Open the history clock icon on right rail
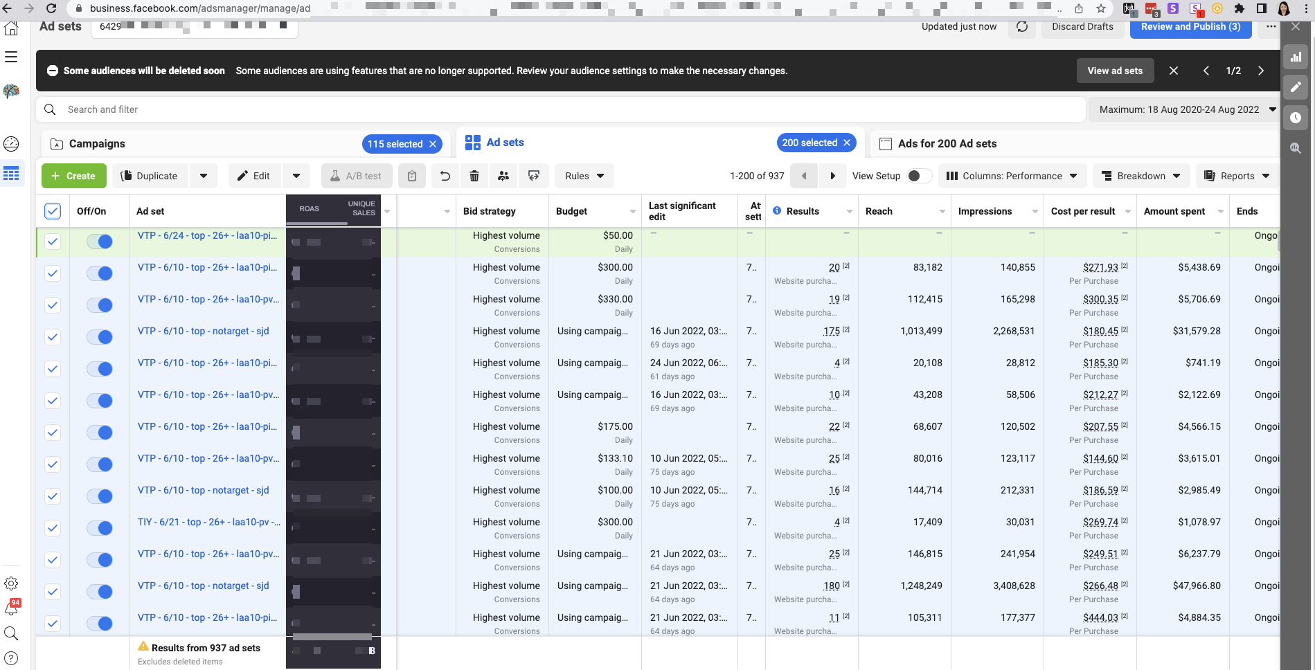The height and width of the screenshot is (670, 1315). (x=1296, y=118)
